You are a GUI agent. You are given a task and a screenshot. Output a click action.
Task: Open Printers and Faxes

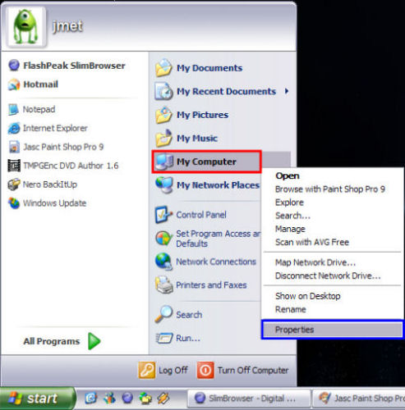(200, 285)
